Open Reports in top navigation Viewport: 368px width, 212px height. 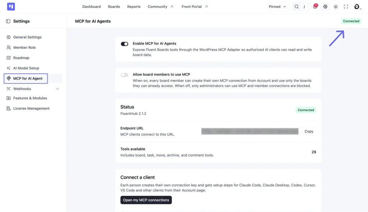click(134, 6)
